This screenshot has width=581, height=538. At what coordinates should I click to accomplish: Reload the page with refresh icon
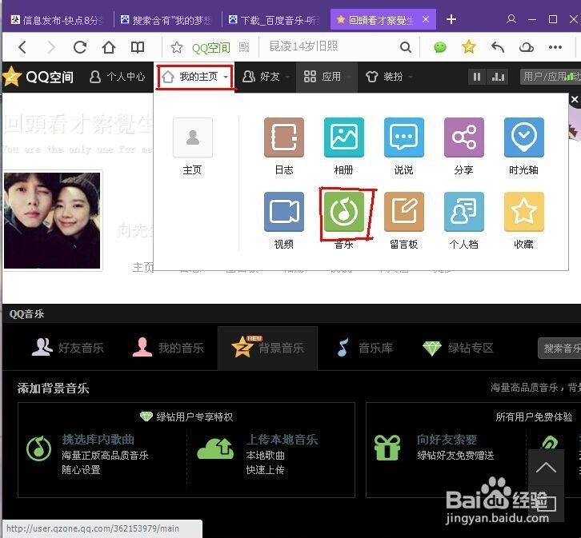click(80, 47)
